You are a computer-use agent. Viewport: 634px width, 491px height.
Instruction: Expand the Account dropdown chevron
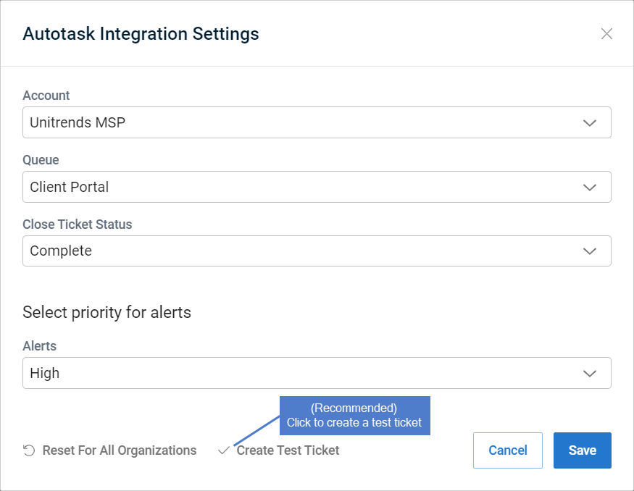pyautogui.click(x=590, y=123)
